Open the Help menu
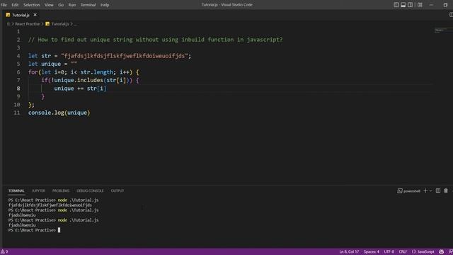Image resolution: width=453 pixels, height=255 pixels. (105, 5)
